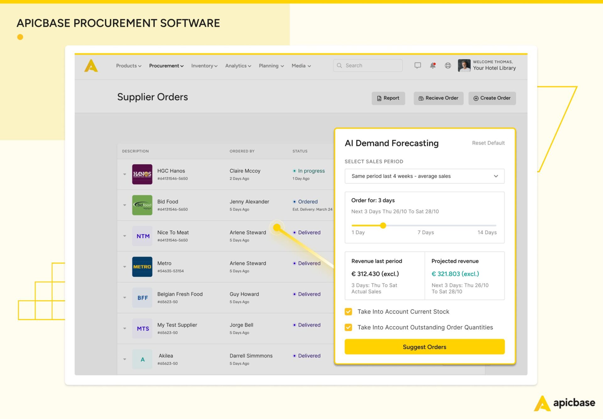
Task: Click the Search input field
Action: pos(368,65)
